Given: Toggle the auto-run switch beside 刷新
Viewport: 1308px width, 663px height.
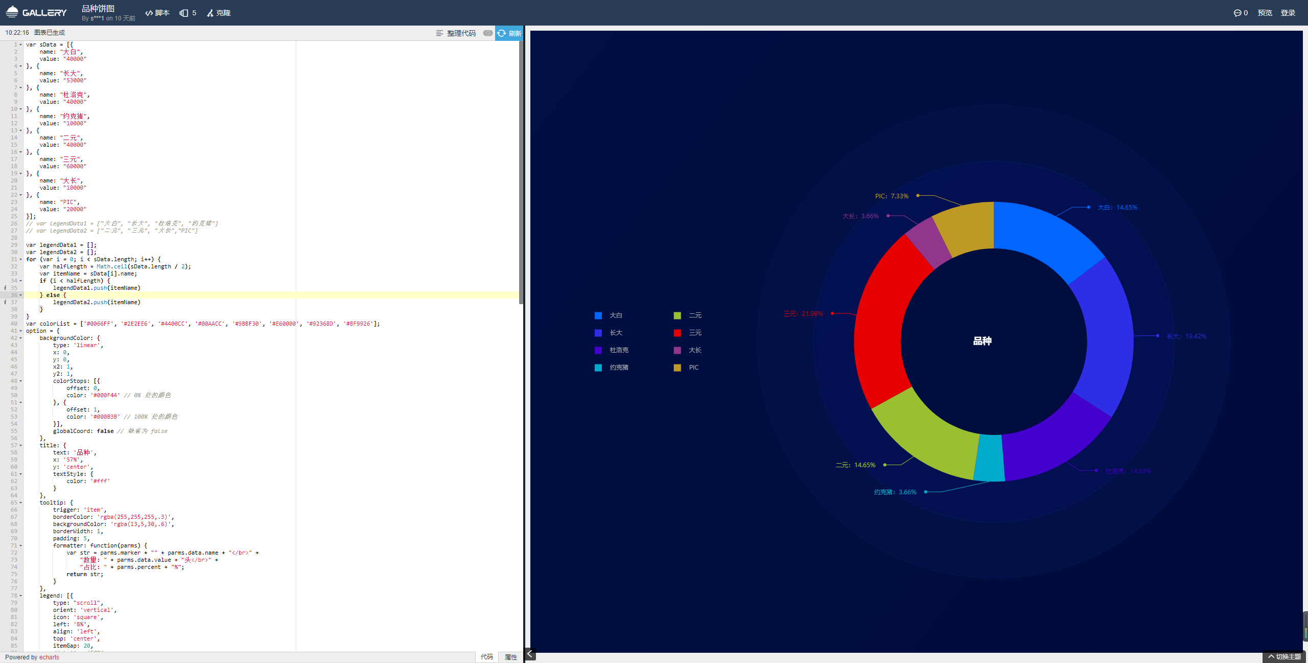Looking at the screenshot, I should tap(488, 33).
